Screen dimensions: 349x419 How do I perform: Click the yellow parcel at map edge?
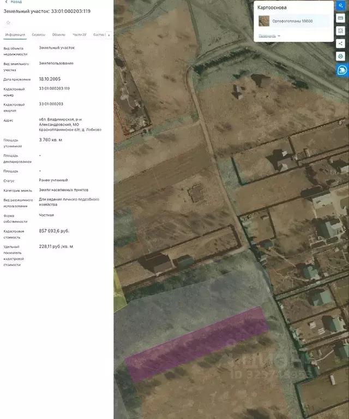coord(118,290)
